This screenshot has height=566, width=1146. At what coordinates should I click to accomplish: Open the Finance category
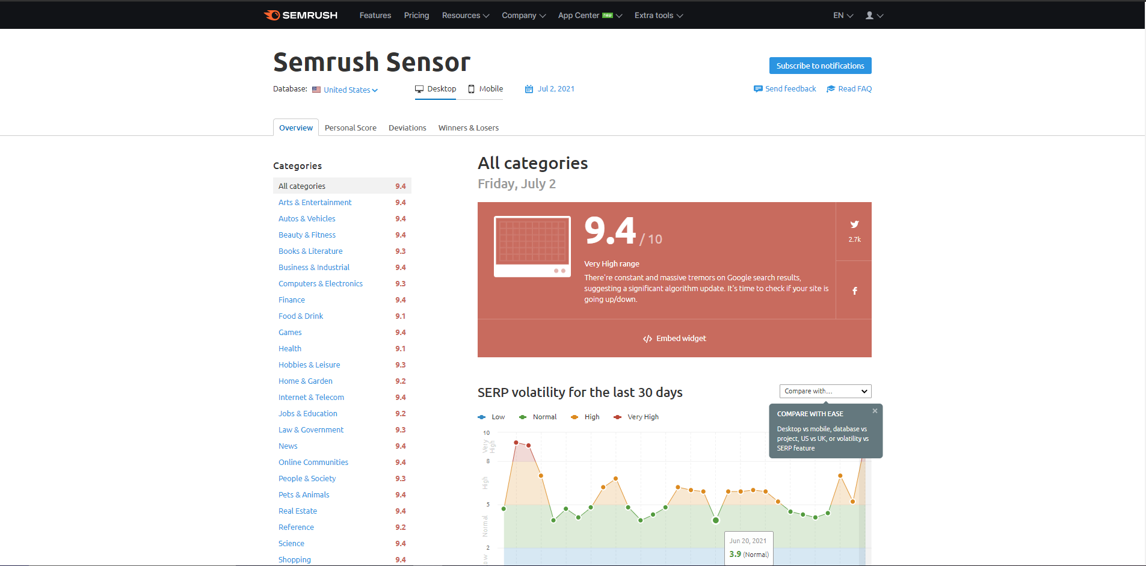(292, 300)
